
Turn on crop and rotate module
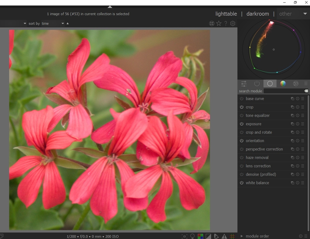tap(242, 132)
